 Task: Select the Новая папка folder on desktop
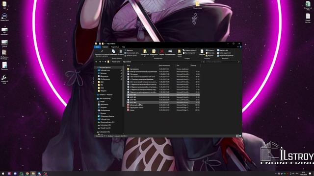(197, 5)
